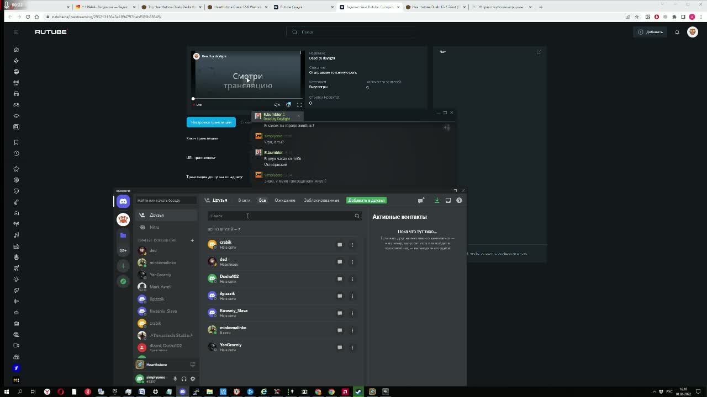Open the Discord inbox icon

tap(448, 200)
